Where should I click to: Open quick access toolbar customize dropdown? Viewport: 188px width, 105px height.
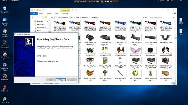coord(42,10)
